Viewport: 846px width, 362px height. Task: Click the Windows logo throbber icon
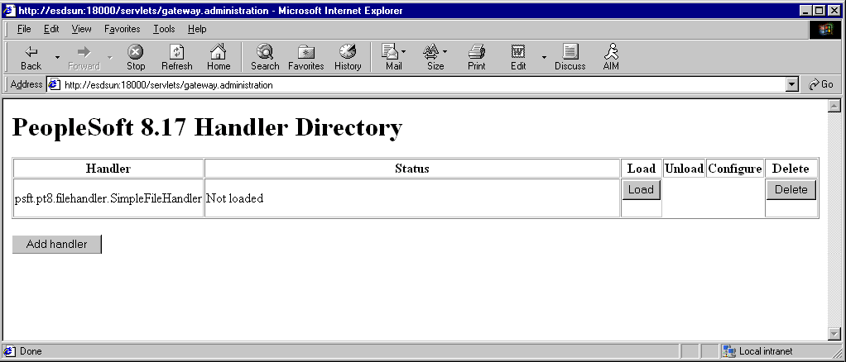(825, 30)
